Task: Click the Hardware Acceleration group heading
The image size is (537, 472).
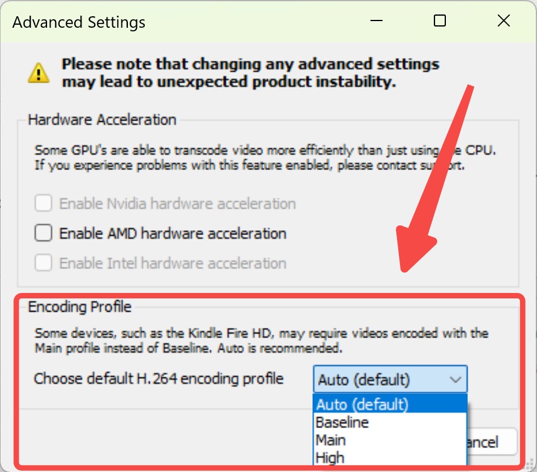Action: pos(102,120)
